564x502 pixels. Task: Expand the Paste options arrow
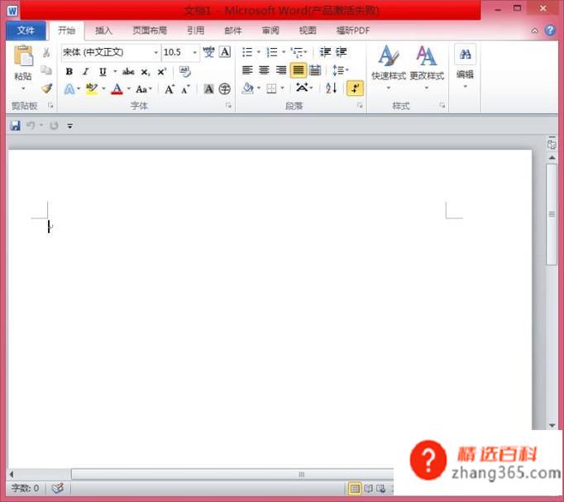point(23,88)
